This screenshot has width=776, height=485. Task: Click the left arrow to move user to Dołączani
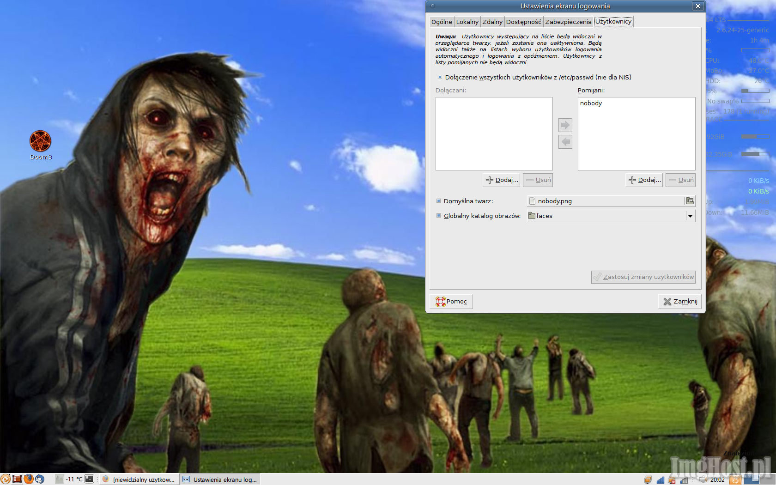click(565, 142)
